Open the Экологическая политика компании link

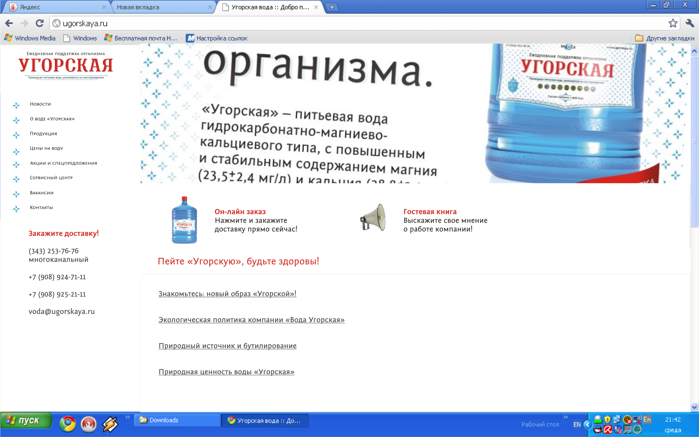click(x=252, y=320)
